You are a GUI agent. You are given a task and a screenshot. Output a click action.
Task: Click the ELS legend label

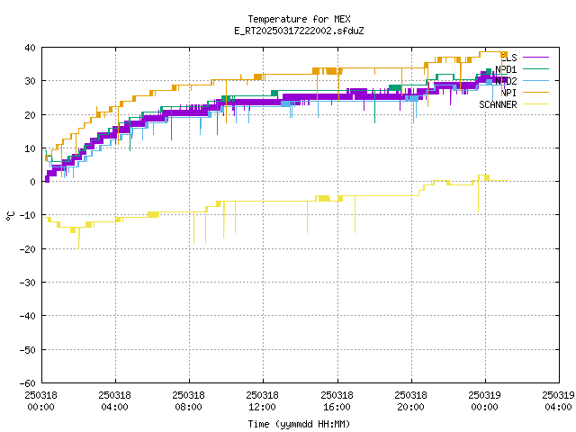[508, 58]
